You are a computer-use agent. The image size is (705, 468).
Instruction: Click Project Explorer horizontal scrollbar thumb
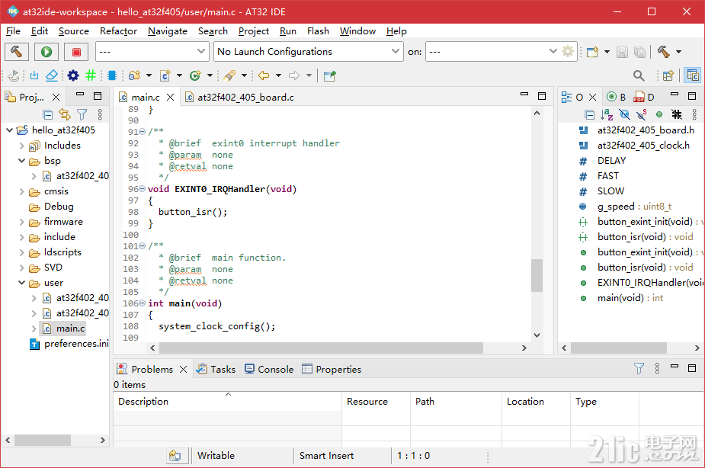pyautogui.click(x=43, y=440)
